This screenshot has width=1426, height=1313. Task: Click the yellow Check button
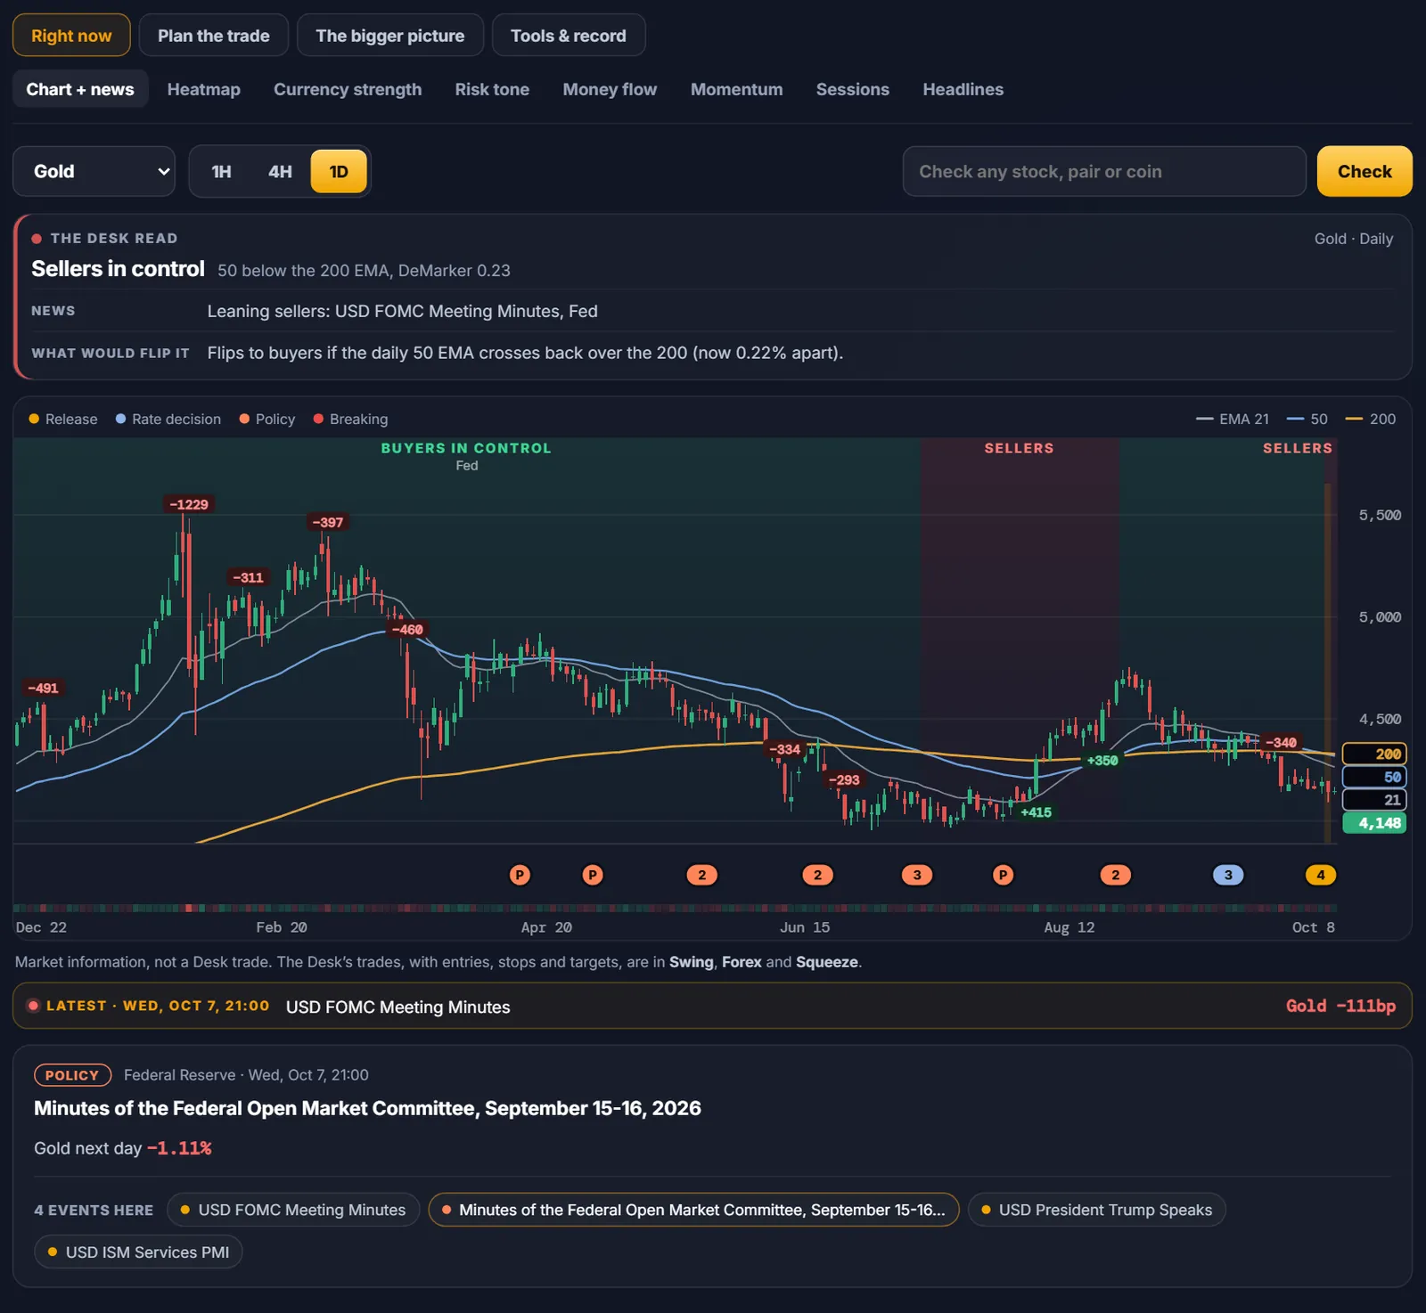click(1365, 171)
